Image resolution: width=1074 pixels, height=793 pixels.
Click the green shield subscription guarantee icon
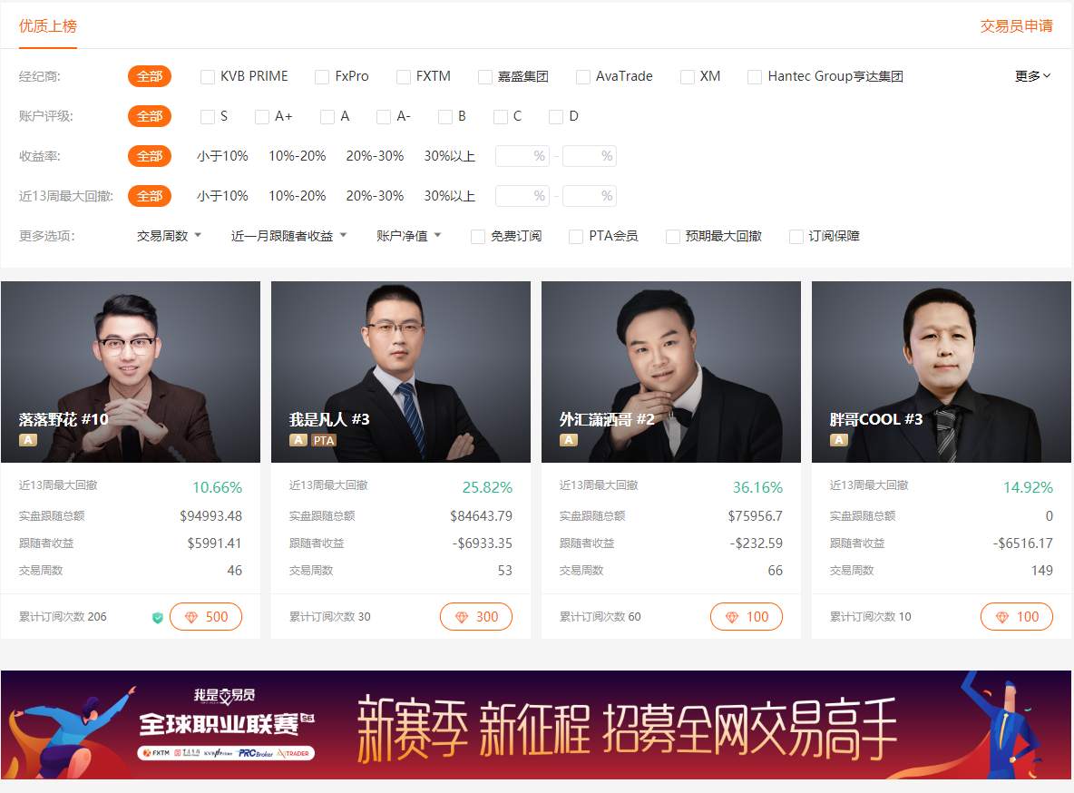coord(158,618)
